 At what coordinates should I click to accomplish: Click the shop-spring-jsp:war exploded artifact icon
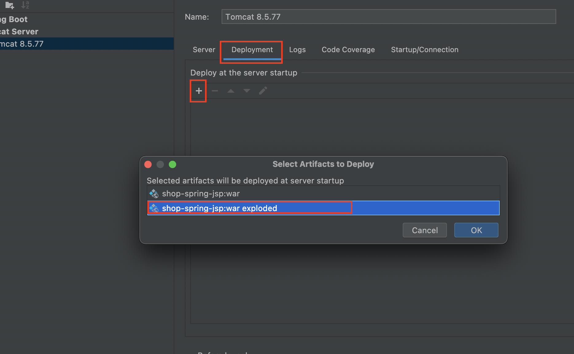(x=154, y=208)
